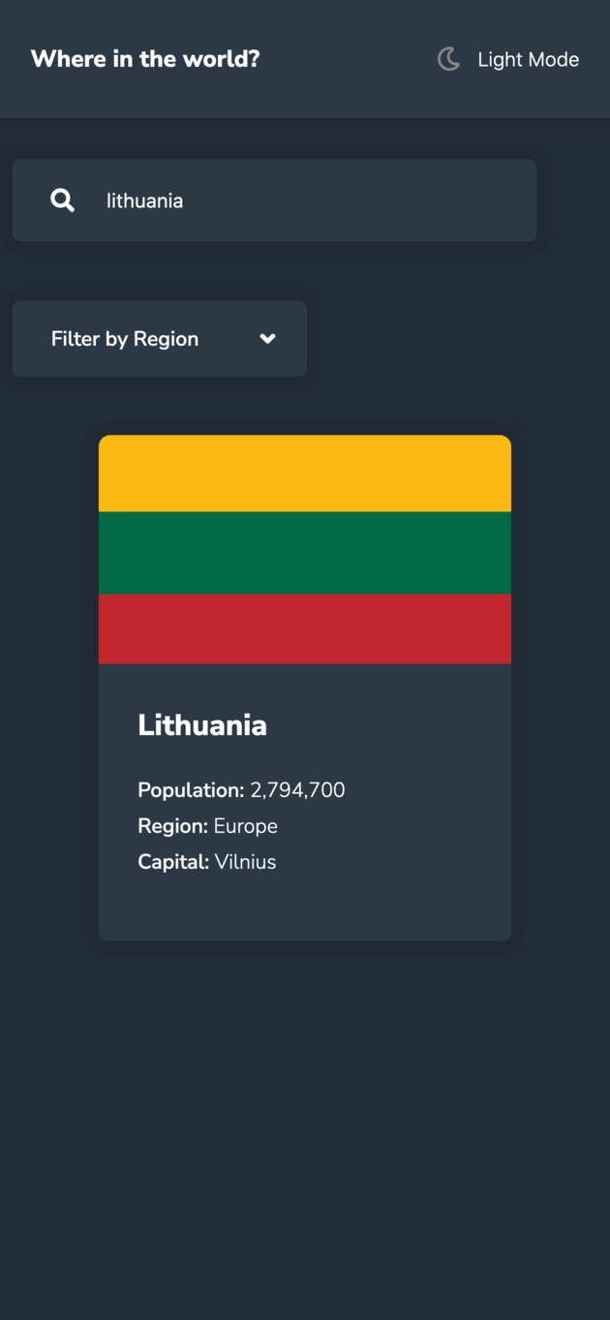Click the bold Population label

coord(191,790)
